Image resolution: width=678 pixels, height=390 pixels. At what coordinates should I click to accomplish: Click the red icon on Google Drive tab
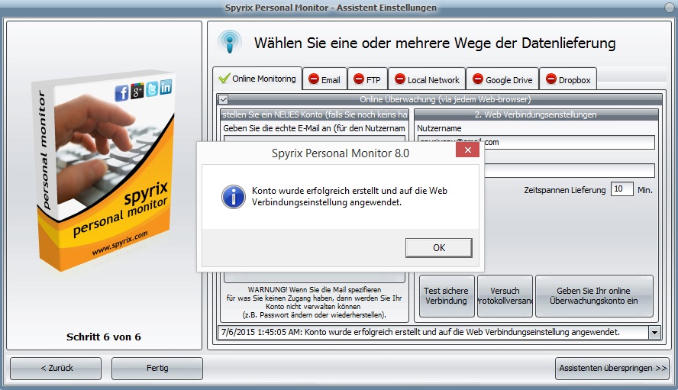pos(477,79)
